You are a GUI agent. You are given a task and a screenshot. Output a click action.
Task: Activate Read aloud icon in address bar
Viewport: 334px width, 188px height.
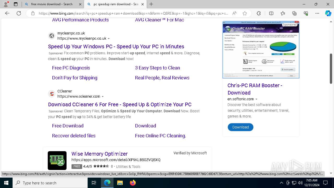pos(234,13)
